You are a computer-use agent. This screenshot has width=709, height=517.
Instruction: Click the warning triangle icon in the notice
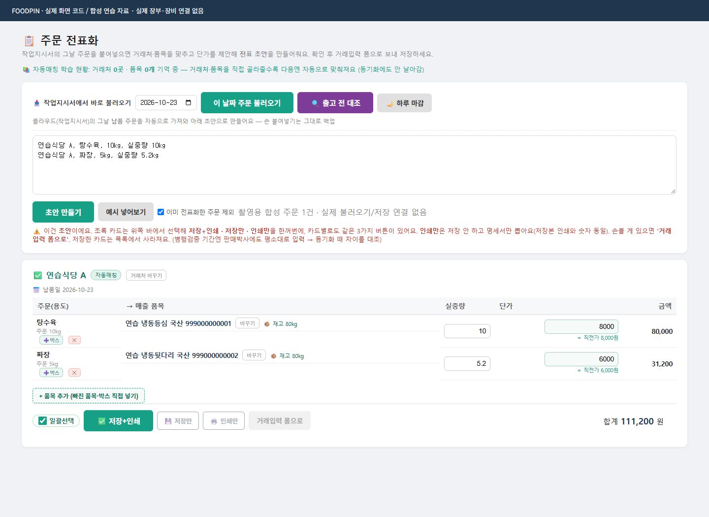pos(36,231)
